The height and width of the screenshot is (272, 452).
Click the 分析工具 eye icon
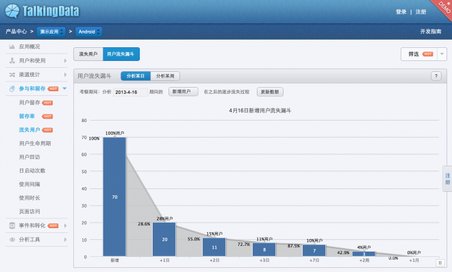tap(12, 239)
